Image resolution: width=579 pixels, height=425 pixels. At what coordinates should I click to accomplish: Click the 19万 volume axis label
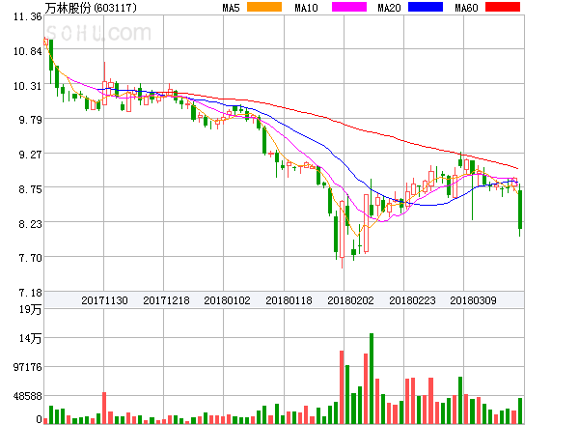click(x=30, y=309)
